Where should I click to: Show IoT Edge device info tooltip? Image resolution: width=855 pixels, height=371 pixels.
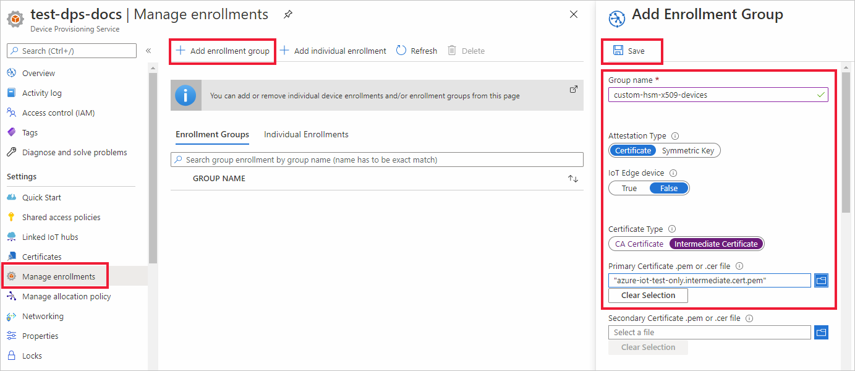coord(673,174)
